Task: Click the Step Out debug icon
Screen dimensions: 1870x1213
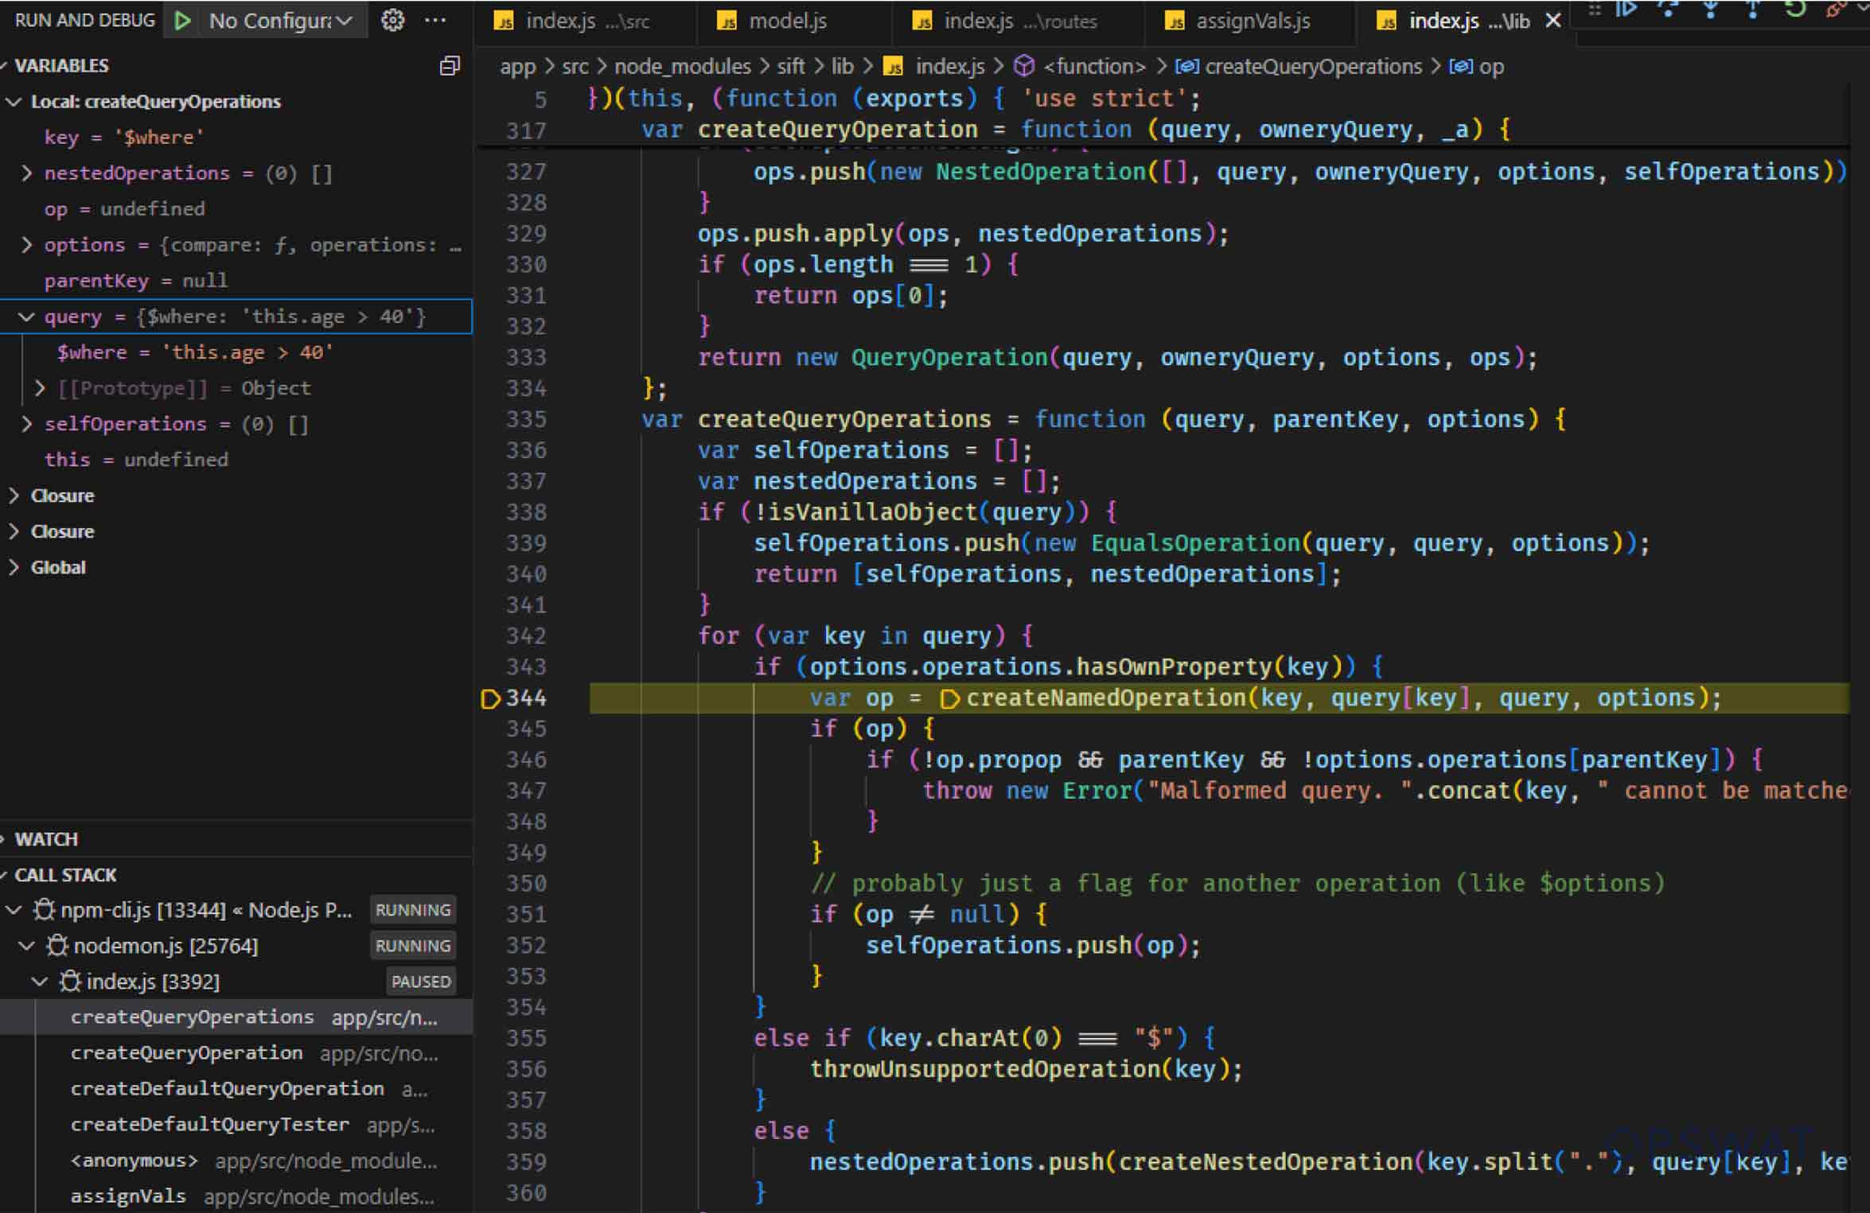Action: 1752,10
